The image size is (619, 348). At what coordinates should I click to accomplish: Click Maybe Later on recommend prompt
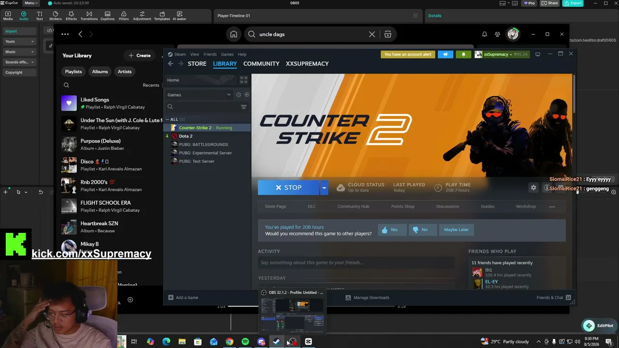tap(456, 230)
